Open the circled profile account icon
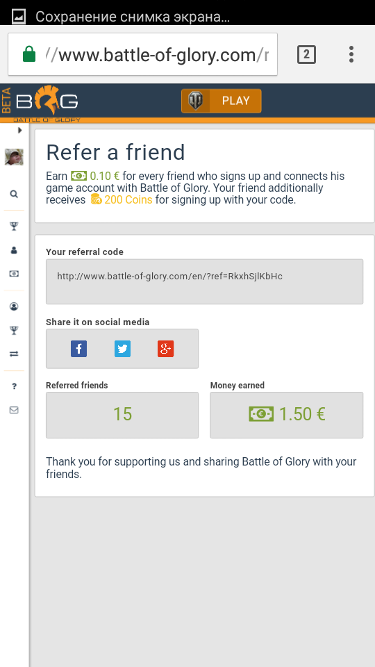The image size is (375, 667). [14, 306]
